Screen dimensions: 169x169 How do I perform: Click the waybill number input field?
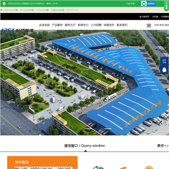[43, 168]
